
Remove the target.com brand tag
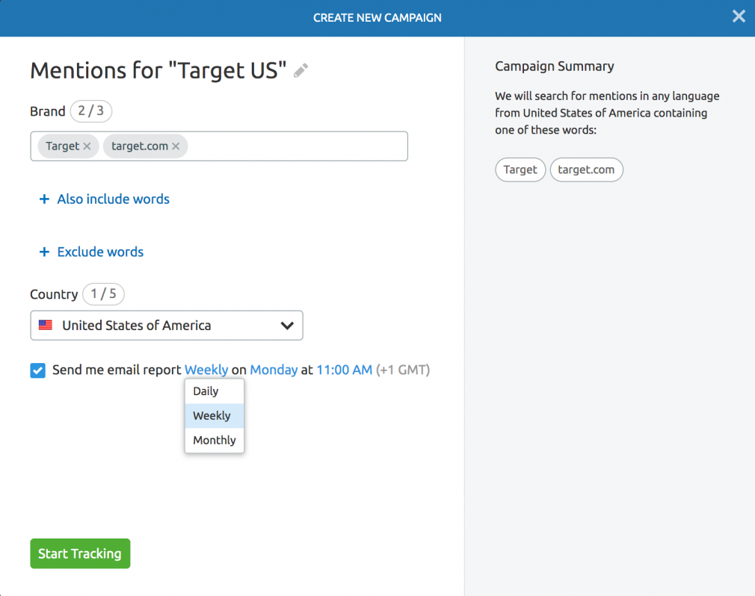[176, 146]
